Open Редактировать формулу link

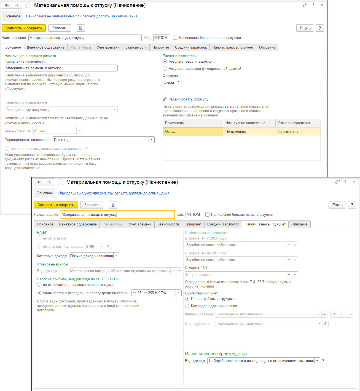[188, 99]
